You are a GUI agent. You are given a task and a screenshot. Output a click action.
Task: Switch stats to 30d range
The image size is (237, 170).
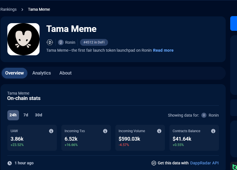point(38,115)
